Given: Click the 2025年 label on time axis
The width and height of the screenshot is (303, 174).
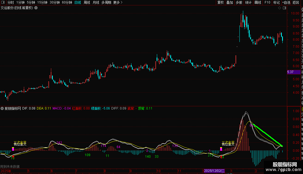Looking at the screenshot, I should point(6,171).
